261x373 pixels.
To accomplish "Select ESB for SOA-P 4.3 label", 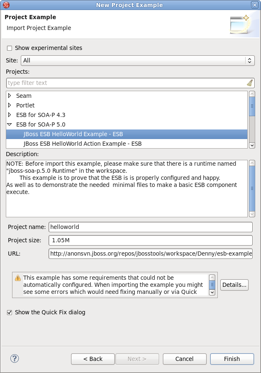I will (41, 115).
